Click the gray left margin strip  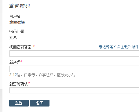pos(1,56)
